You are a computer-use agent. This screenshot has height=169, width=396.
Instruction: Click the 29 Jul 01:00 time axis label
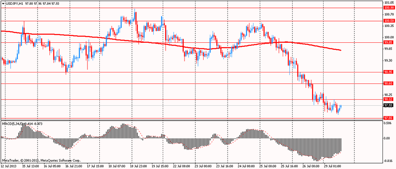333,167
